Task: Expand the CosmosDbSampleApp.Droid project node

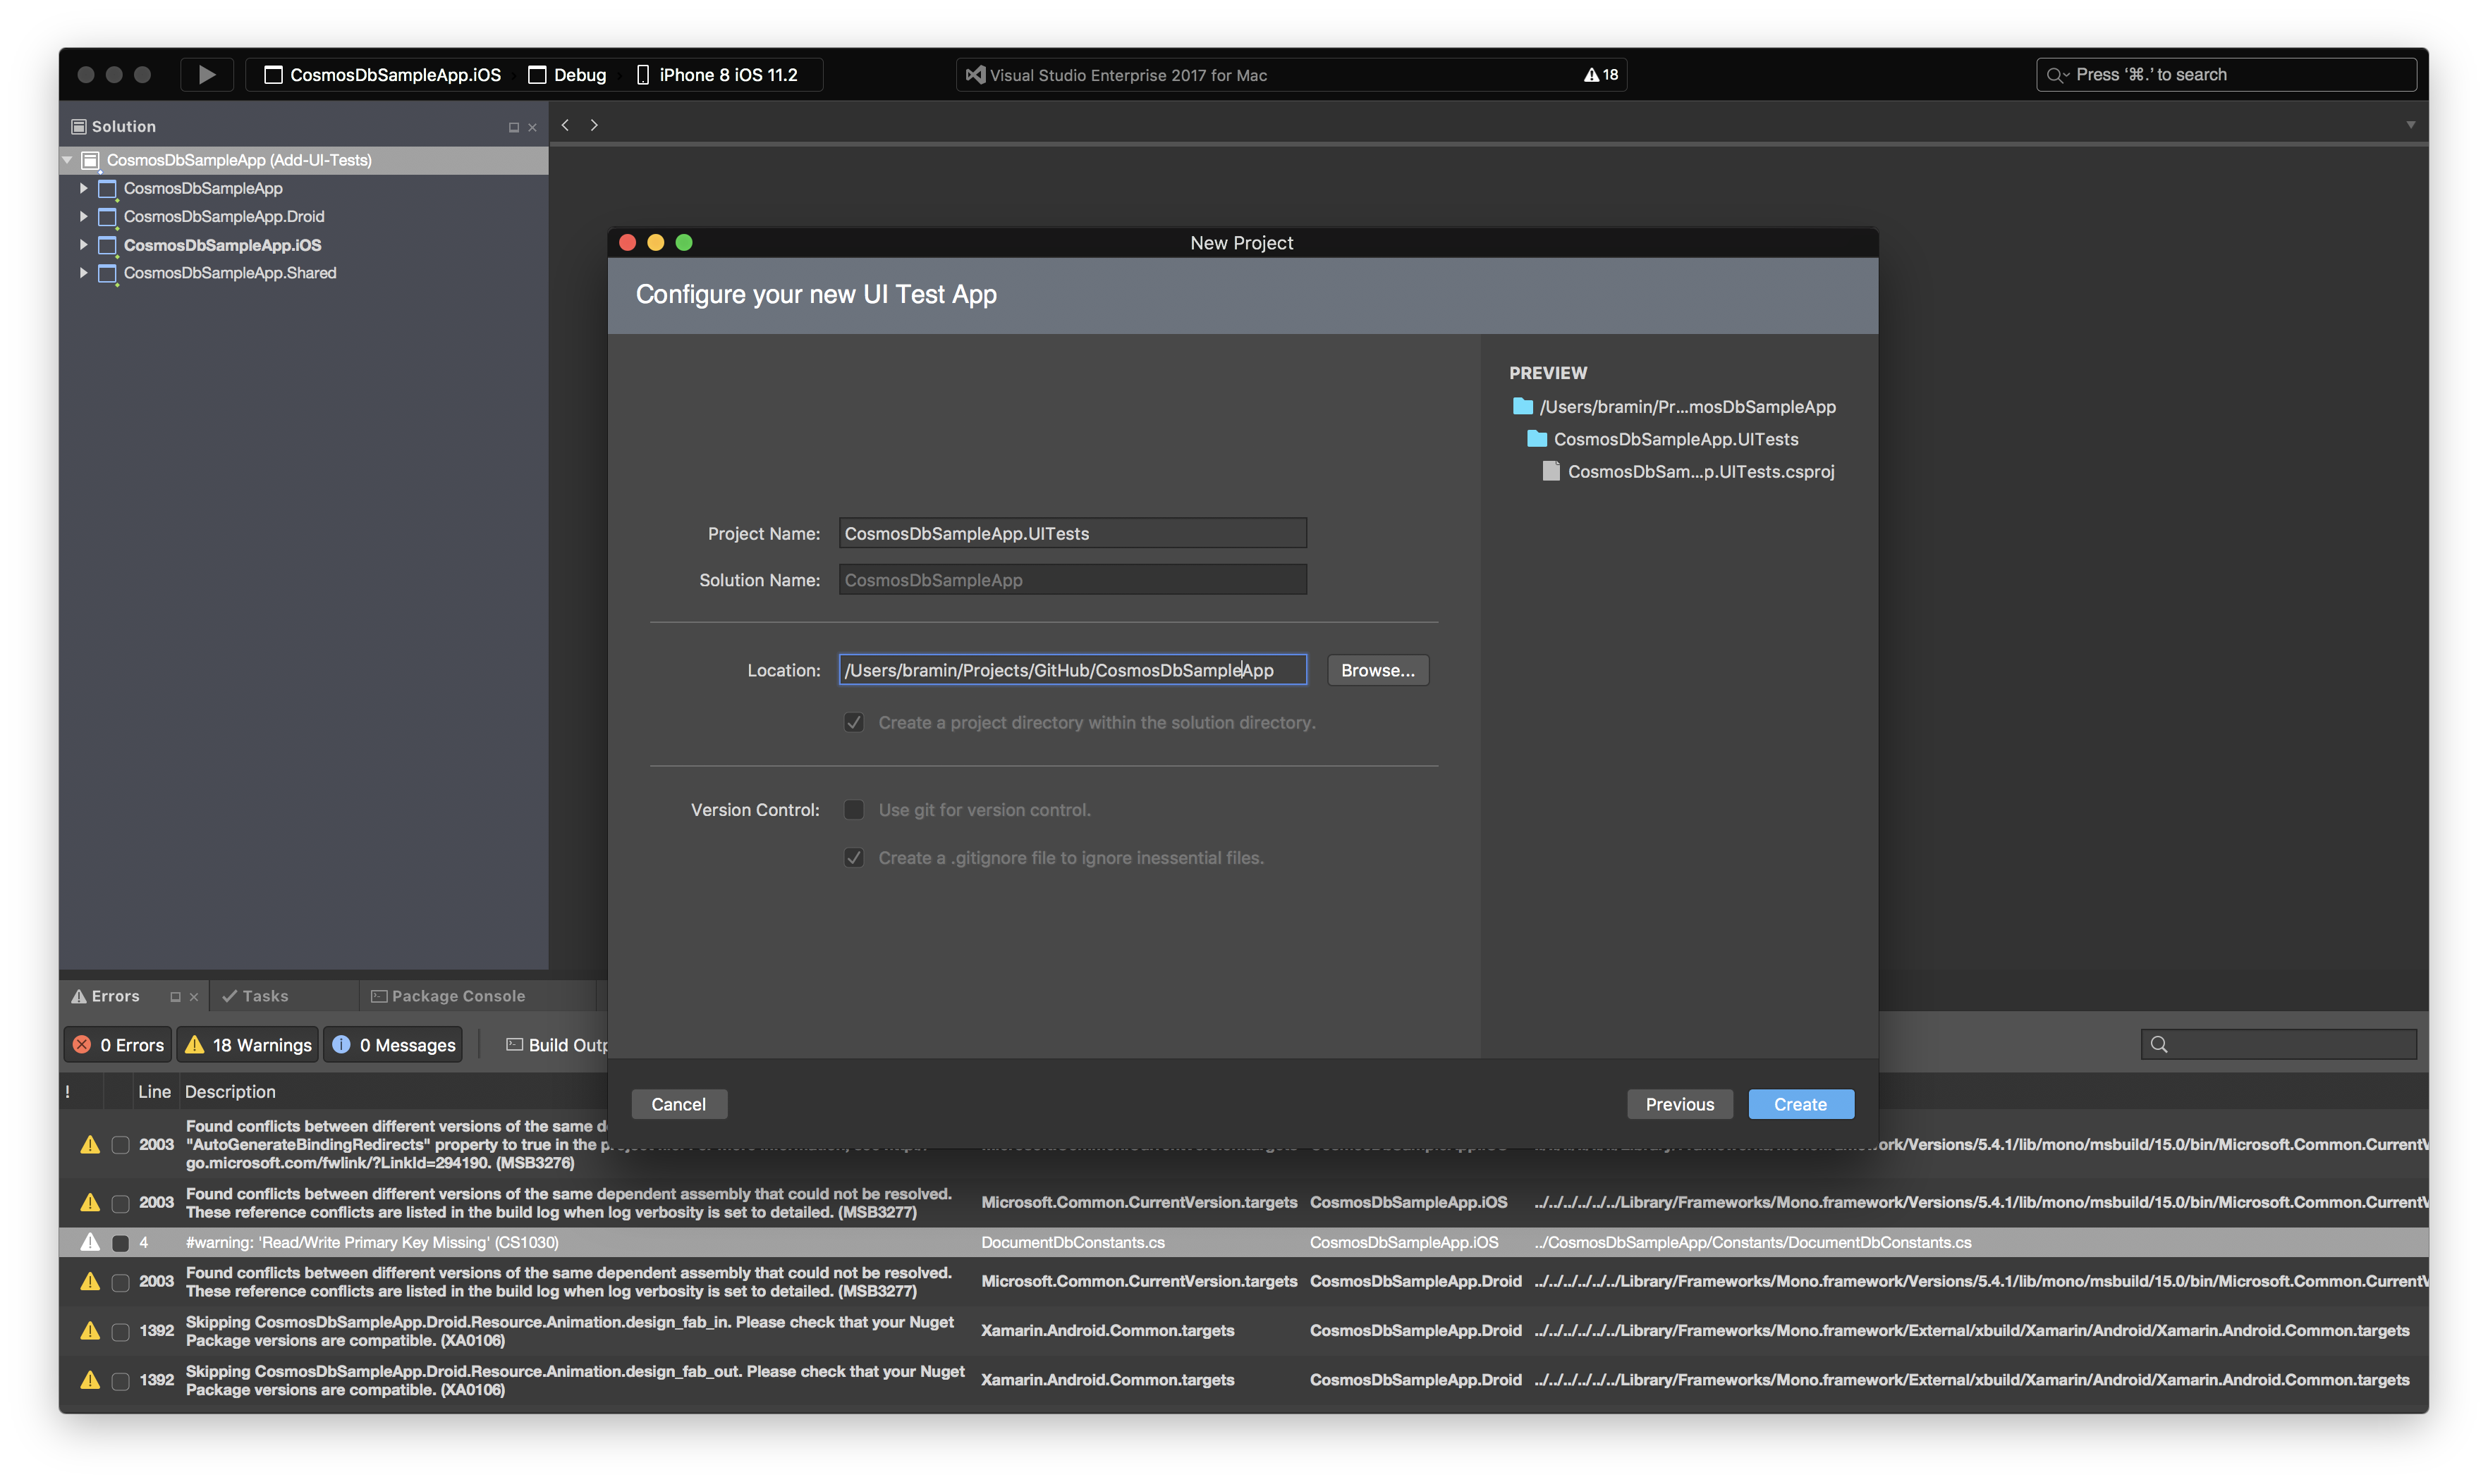Action: (84, 216)
